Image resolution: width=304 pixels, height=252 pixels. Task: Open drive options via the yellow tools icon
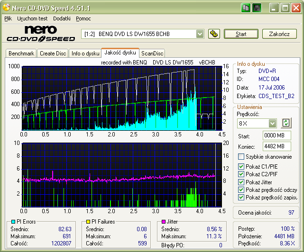(x=214, y=34)
